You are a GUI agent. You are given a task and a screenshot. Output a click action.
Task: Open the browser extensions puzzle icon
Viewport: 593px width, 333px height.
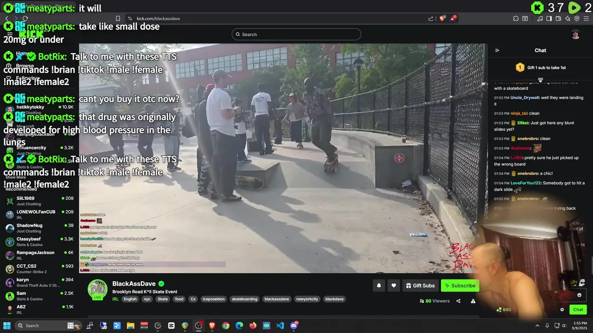[x=516, y=18]
